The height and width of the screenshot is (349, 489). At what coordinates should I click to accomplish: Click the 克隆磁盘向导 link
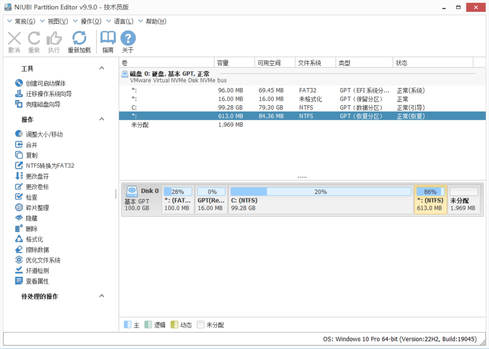pyautogui.click(x=43, y=104)
